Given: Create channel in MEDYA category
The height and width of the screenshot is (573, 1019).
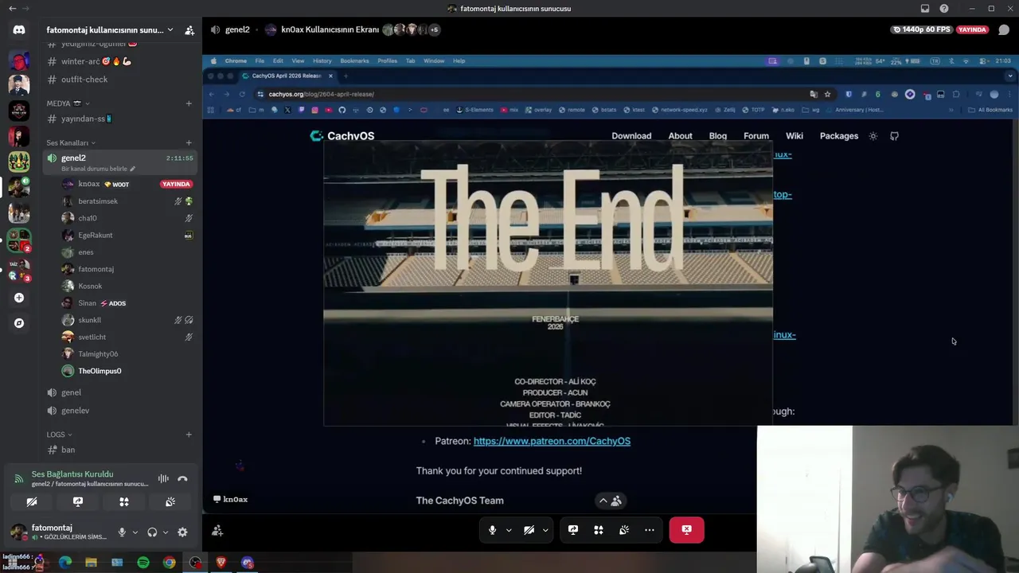Looking at the screenshot, I should (x=189, y=103).
